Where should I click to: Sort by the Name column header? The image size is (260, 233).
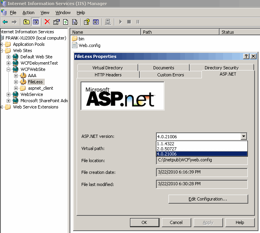pos(106,32)
